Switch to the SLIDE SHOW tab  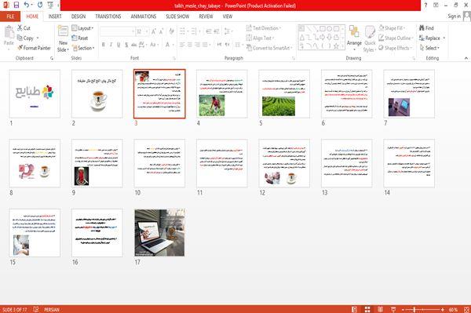pos(177,16)
